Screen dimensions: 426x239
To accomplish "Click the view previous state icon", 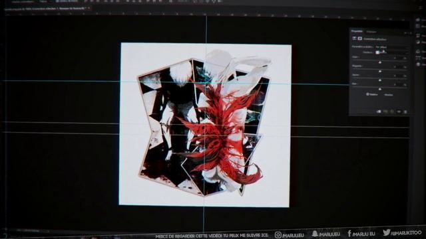I will click(x=386, y=112).
